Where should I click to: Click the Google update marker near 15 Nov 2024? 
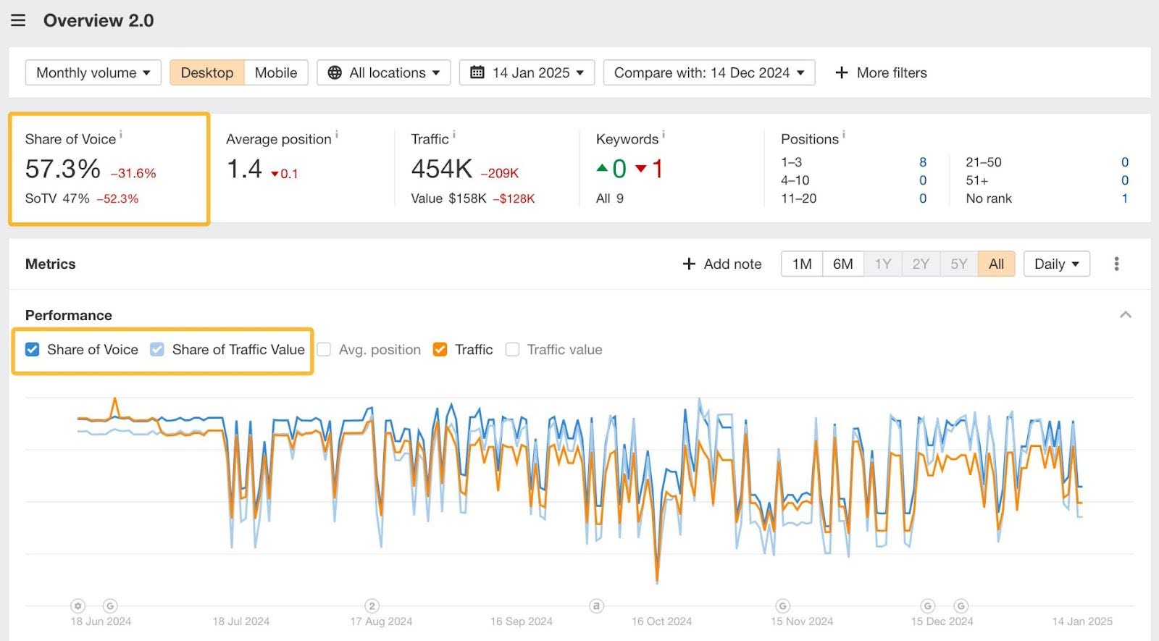pos(782,606)
